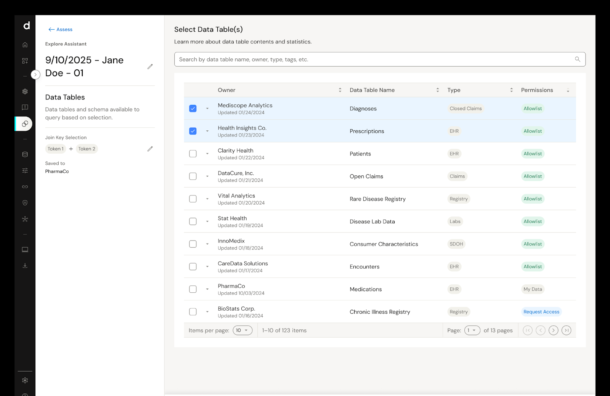610x396 pixels.
Task: Click the home icon in sidebar
Action: coord(25,45)
